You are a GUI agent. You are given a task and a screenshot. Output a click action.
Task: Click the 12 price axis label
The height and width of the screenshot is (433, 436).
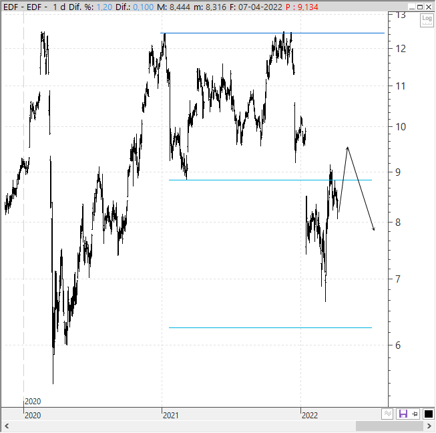(401, 49)
